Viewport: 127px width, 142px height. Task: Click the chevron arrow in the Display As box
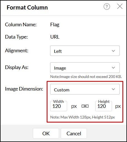click(113, 68)
